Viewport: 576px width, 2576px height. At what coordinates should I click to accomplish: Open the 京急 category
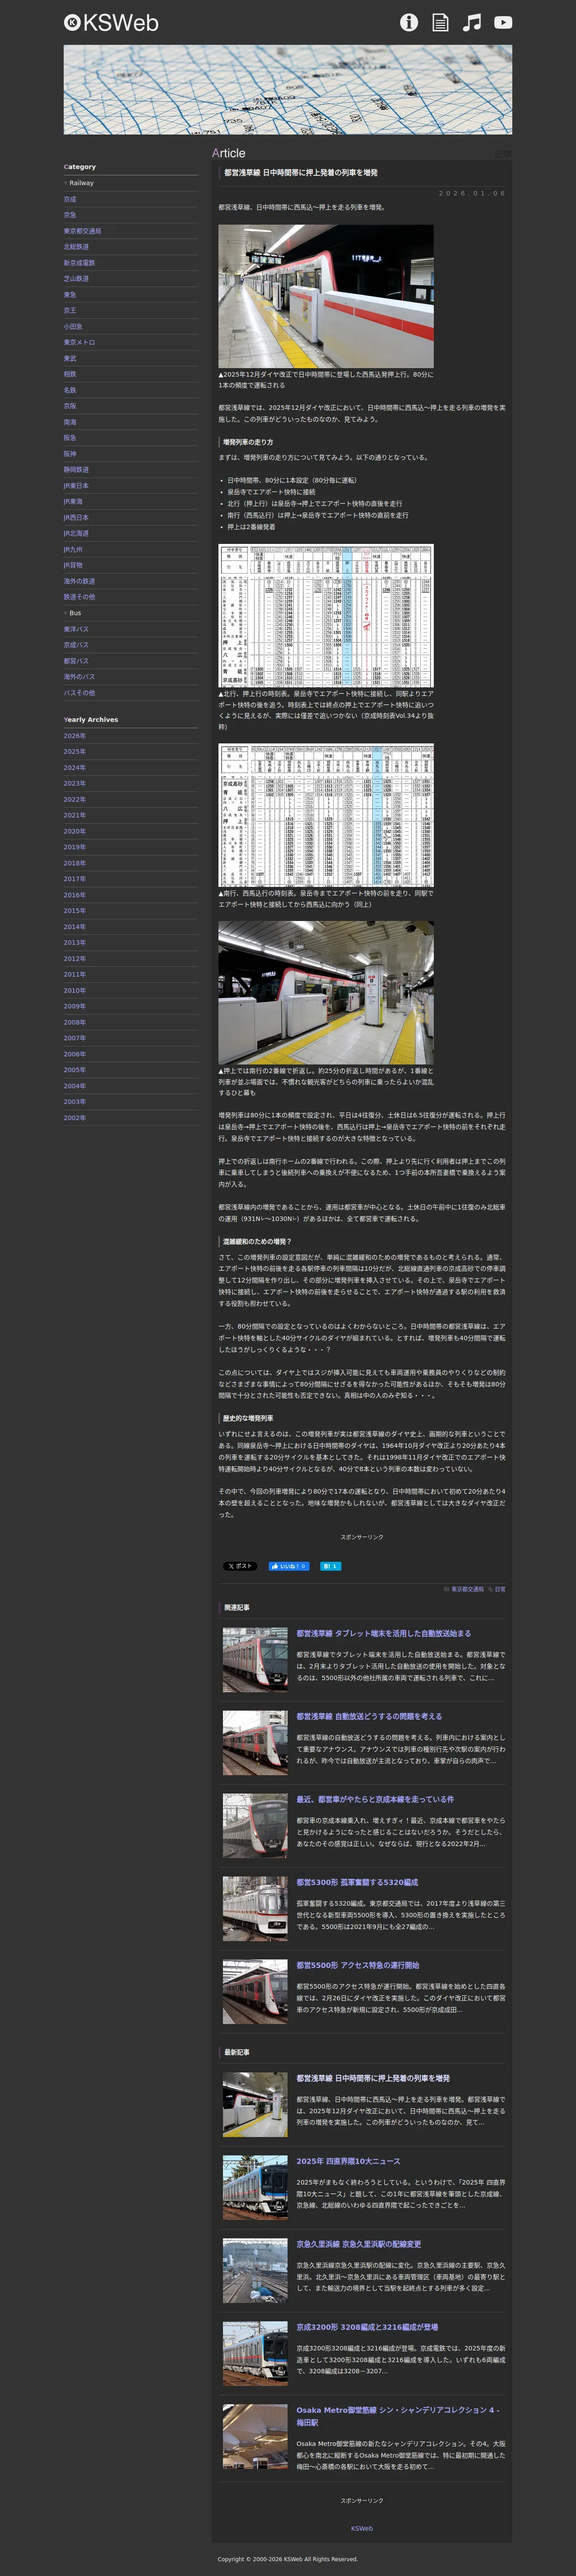[x=70, y=215]
